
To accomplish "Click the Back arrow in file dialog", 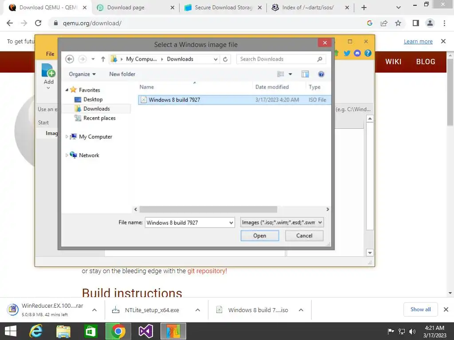I will [x=70, y=59].
